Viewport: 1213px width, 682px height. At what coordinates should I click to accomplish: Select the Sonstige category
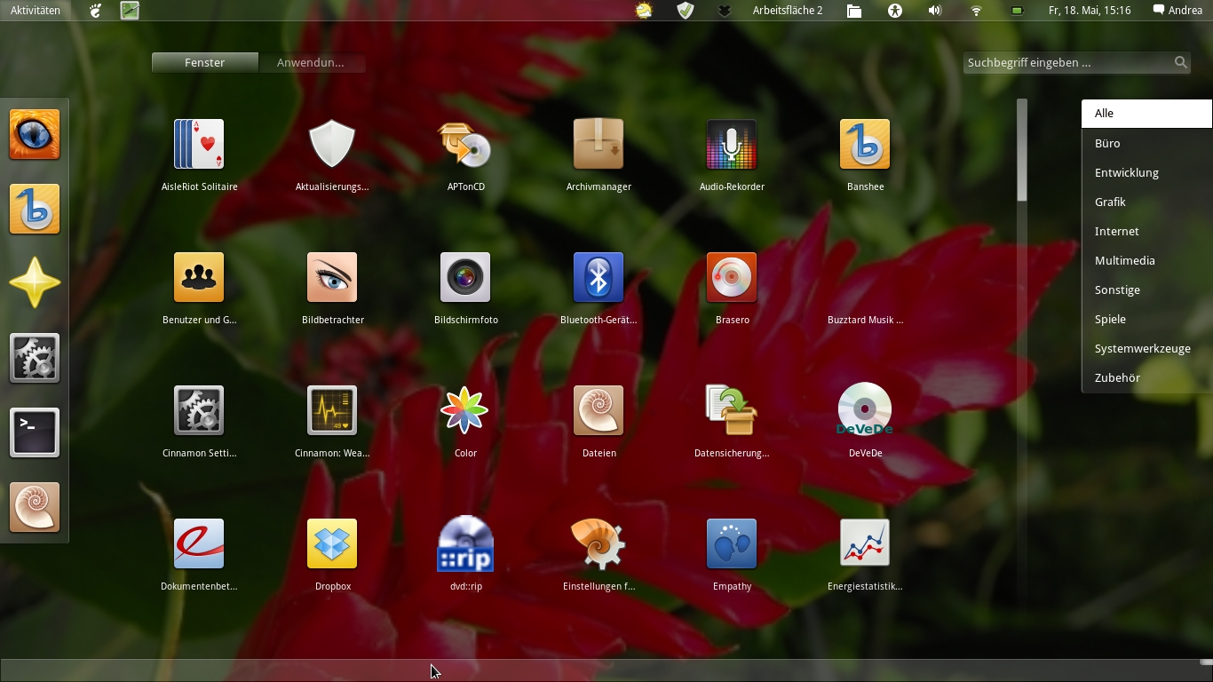(1146, 289)
